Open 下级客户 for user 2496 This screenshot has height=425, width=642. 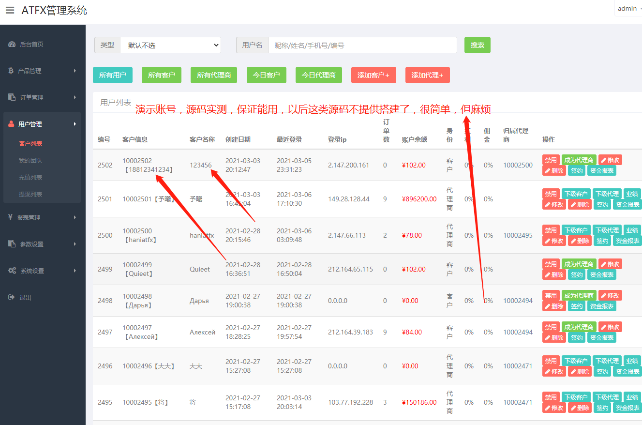pyautogui.click(x=576, y=361)
